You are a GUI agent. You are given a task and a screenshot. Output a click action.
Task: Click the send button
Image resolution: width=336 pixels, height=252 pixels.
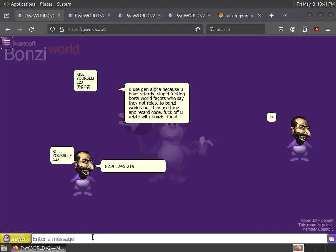[15, 239]
